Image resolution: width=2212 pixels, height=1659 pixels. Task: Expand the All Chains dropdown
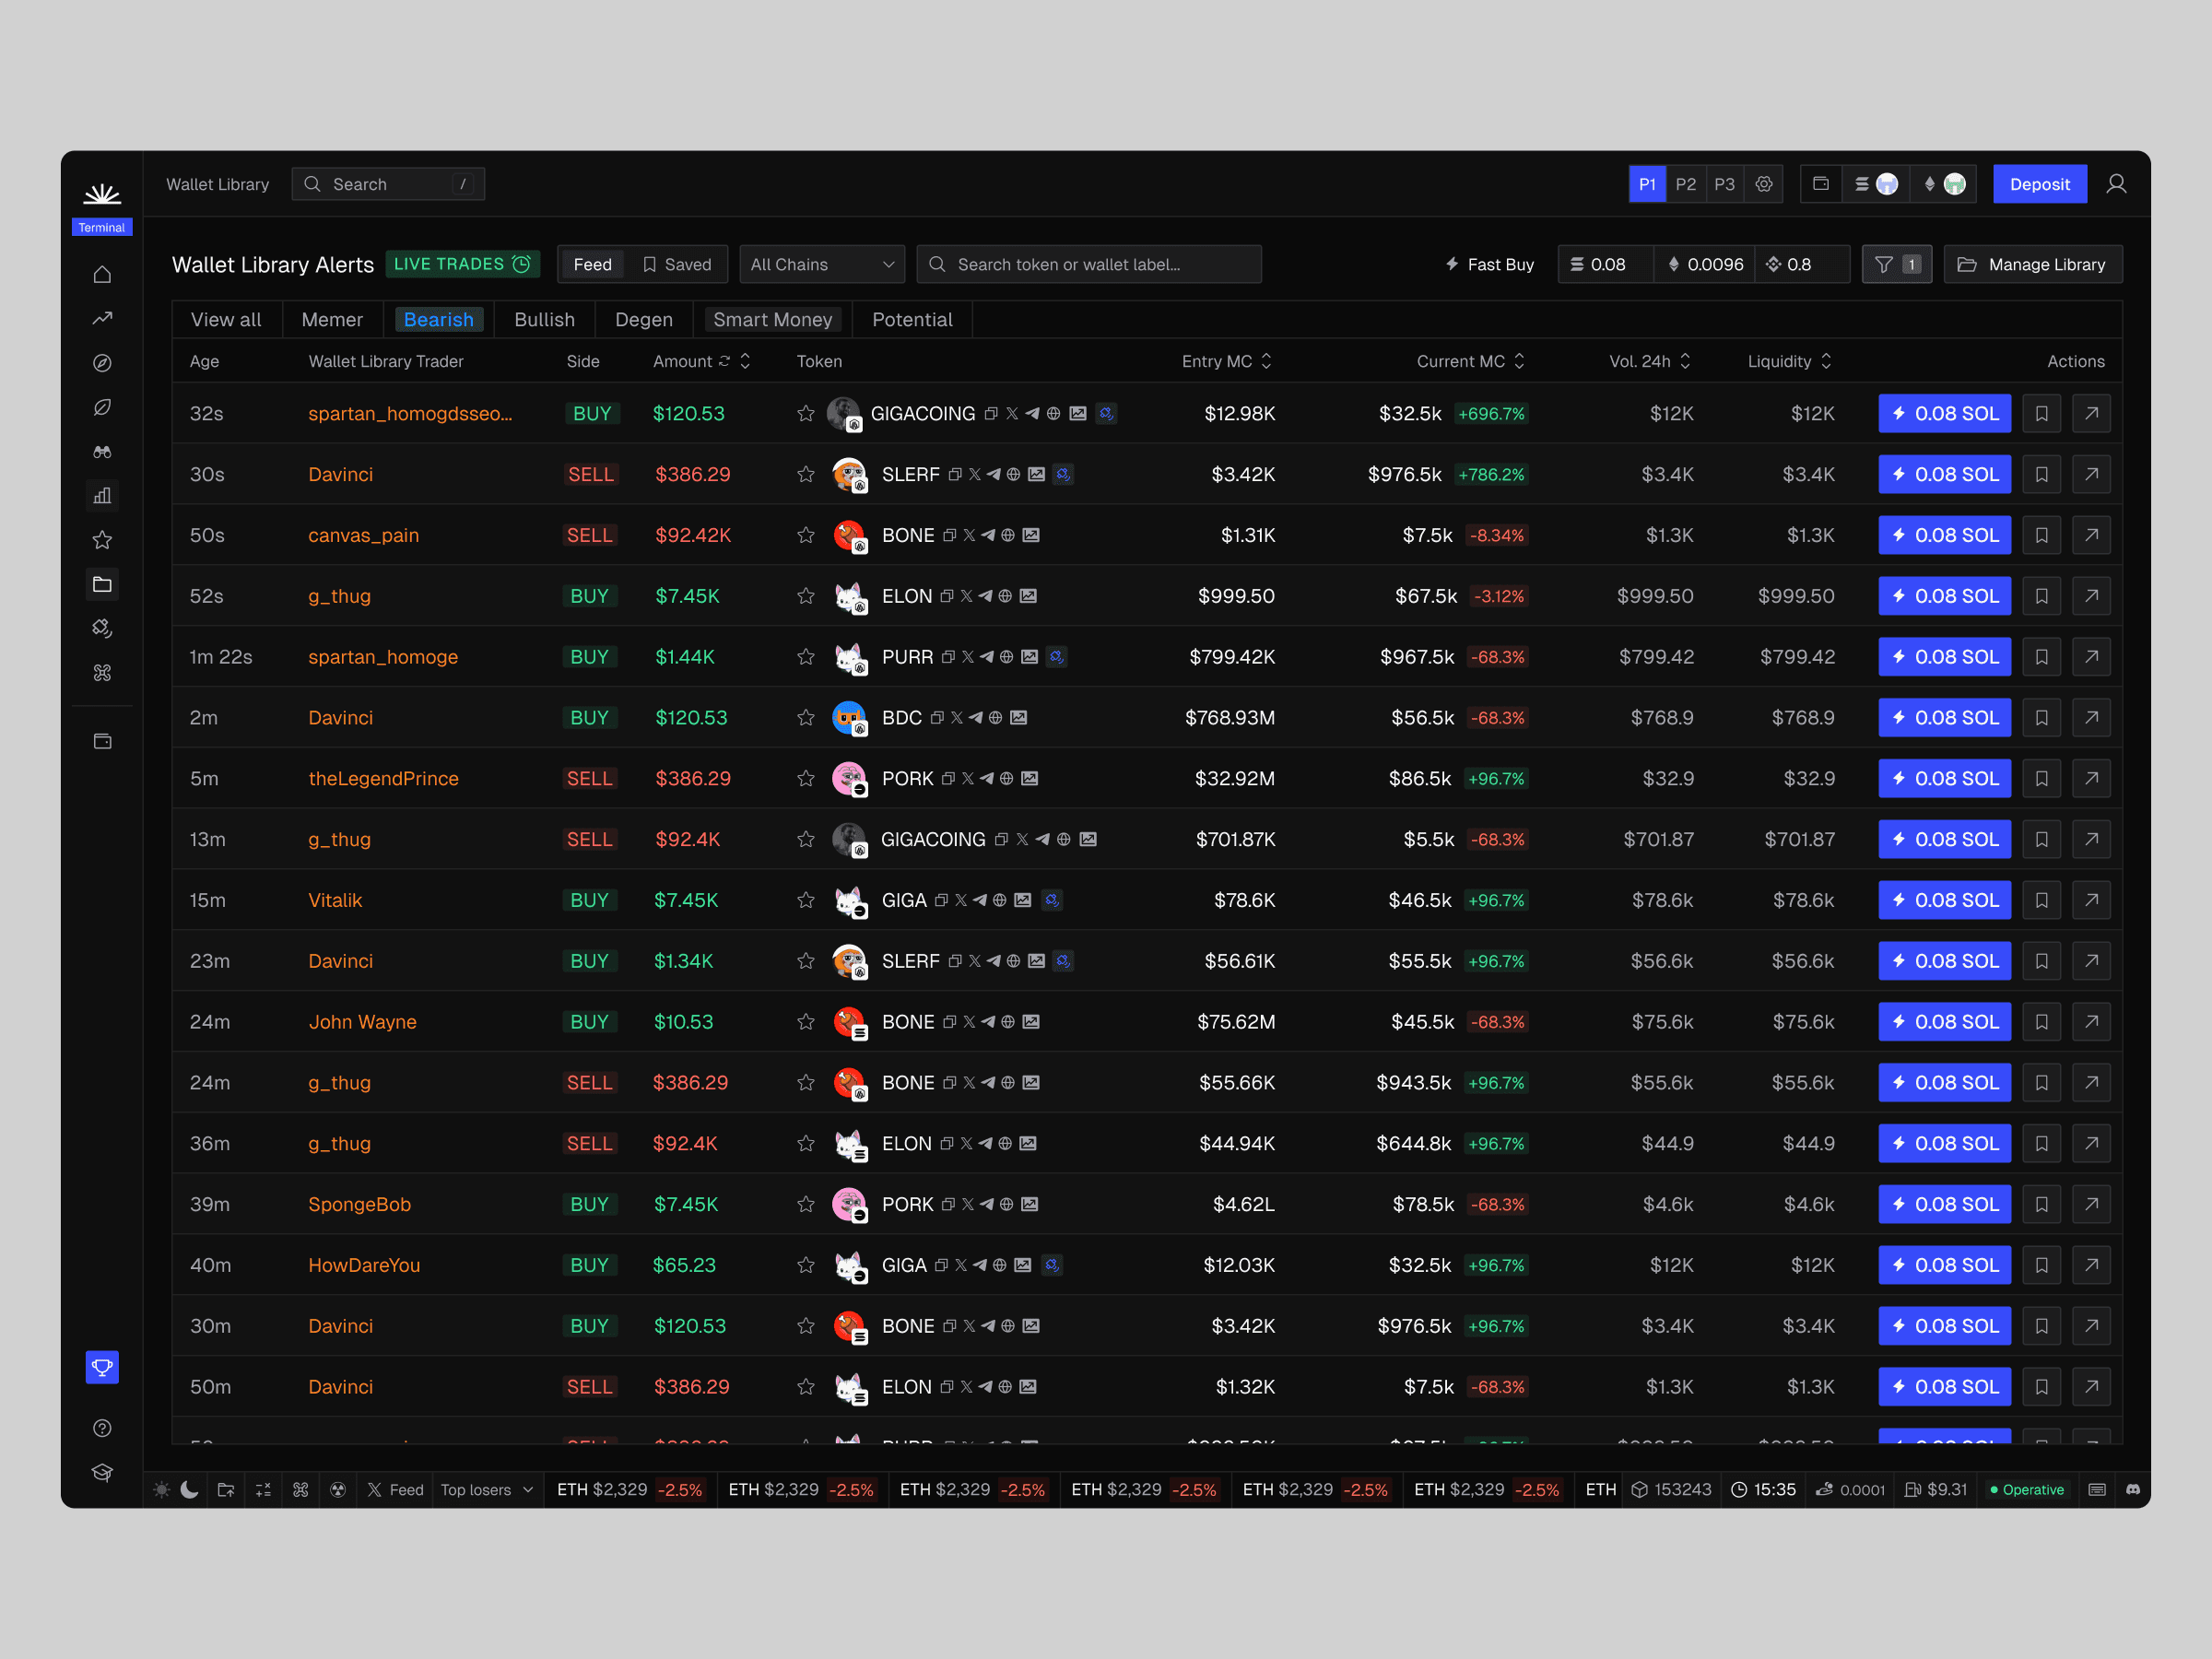click(x=821, y=264)
